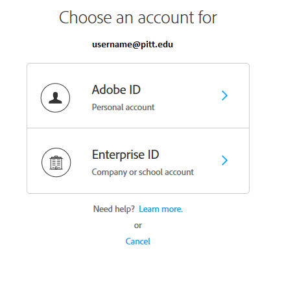Click the office building icon for Enterprise ID
Image resolution: width=295 pixels, height=282 pixels.
coord(56,163)
